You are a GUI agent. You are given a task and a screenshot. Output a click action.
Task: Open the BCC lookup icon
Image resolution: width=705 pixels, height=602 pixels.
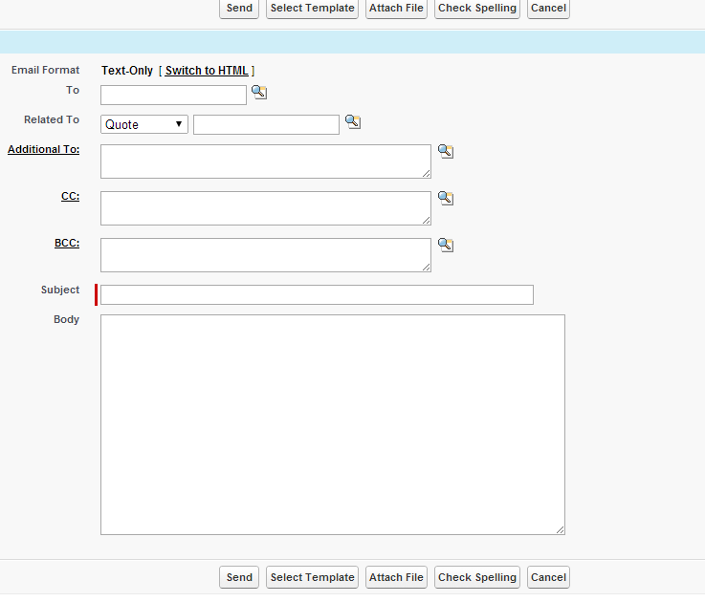(x=446, y=245)
